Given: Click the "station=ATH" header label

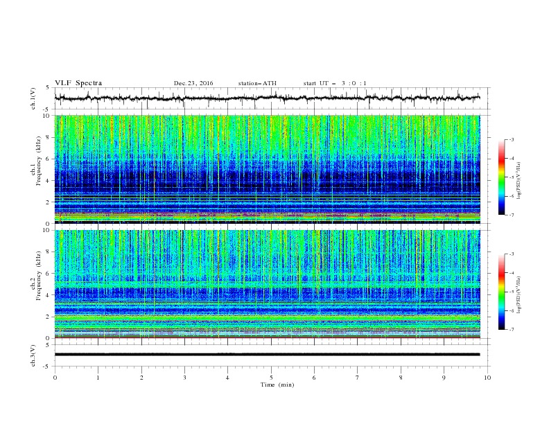Looking at the screenshot, I should coord(257,83).
